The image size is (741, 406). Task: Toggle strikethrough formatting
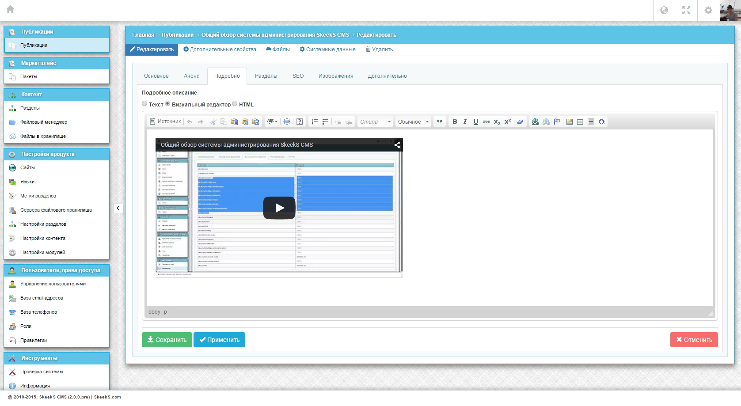[486, 121]
